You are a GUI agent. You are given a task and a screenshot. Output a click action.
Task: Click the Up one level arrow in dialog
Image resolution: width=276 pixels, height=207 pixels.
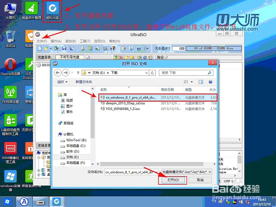(x=78, y=73)
